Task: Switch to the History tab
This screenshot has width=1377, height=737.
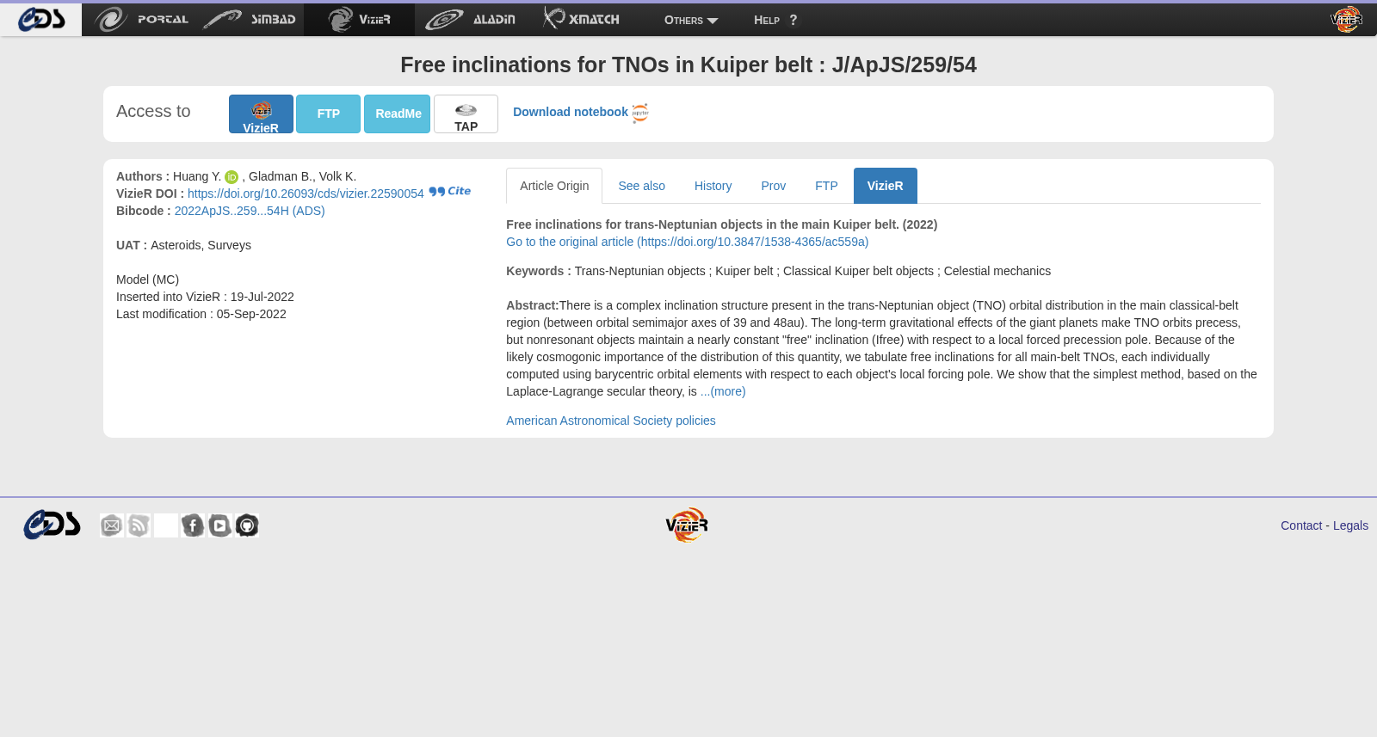Action: [x=713, y=186]
